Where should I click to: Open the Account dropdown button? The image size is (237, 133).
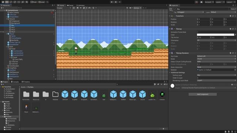pyautogui.click(x=209, y=2)
